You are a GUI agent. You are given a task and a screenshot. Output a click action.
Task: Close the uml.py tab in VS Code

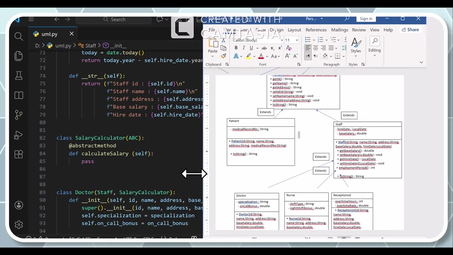coord(71,34)
